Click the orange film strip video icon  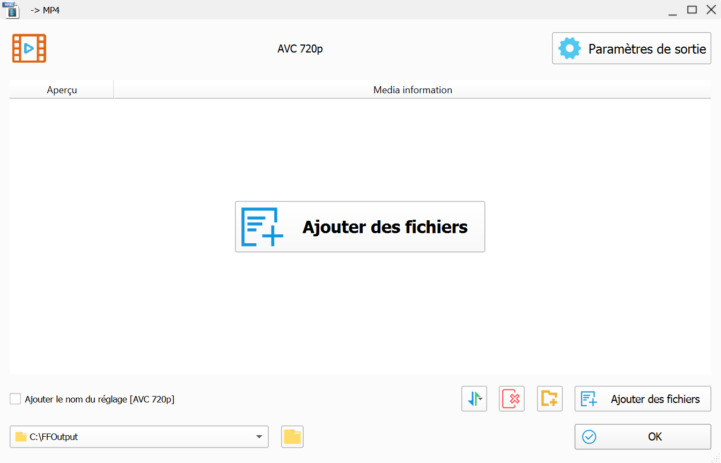[x=30, y=49]
